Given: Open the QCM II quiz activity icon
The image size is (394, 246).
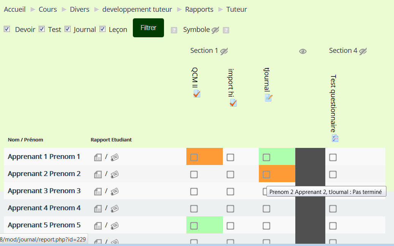Looking at the screenshot, I should (x=197, y=94).
